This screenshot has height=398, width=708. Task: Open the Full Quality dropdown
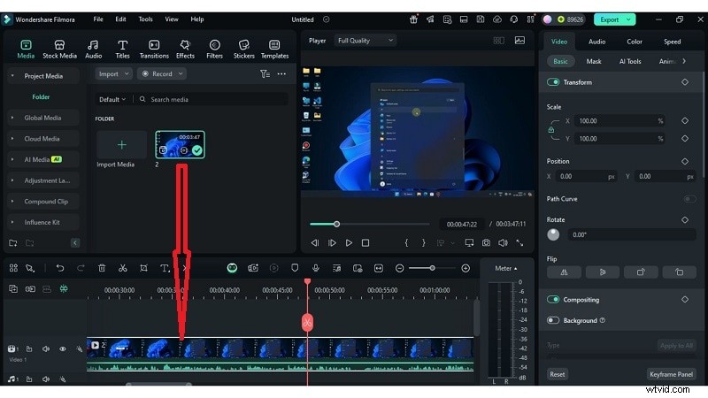(x=365, y=41)
